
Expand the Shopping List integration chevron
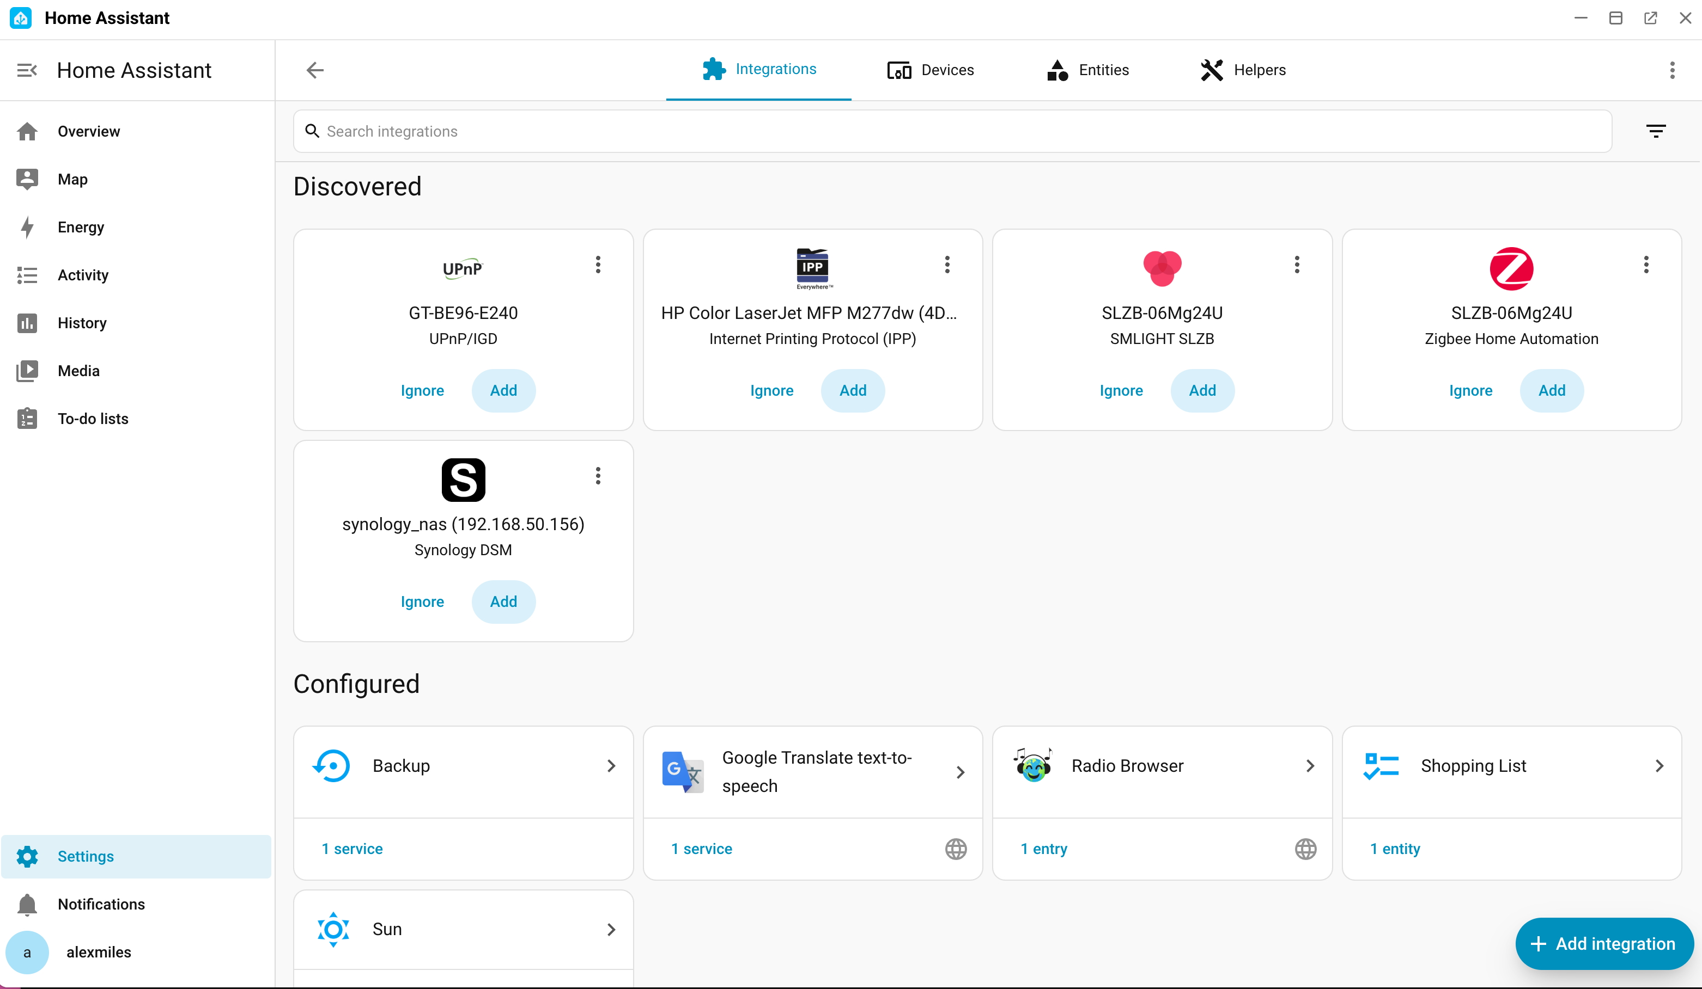click(1660, 766)
